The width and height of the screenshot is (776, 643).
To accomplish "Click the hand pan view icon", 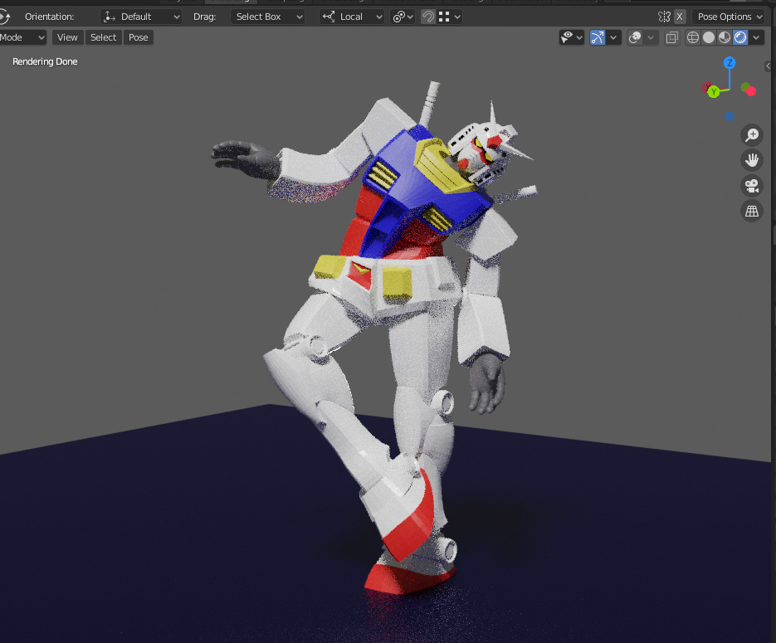I will click(752, 160).
